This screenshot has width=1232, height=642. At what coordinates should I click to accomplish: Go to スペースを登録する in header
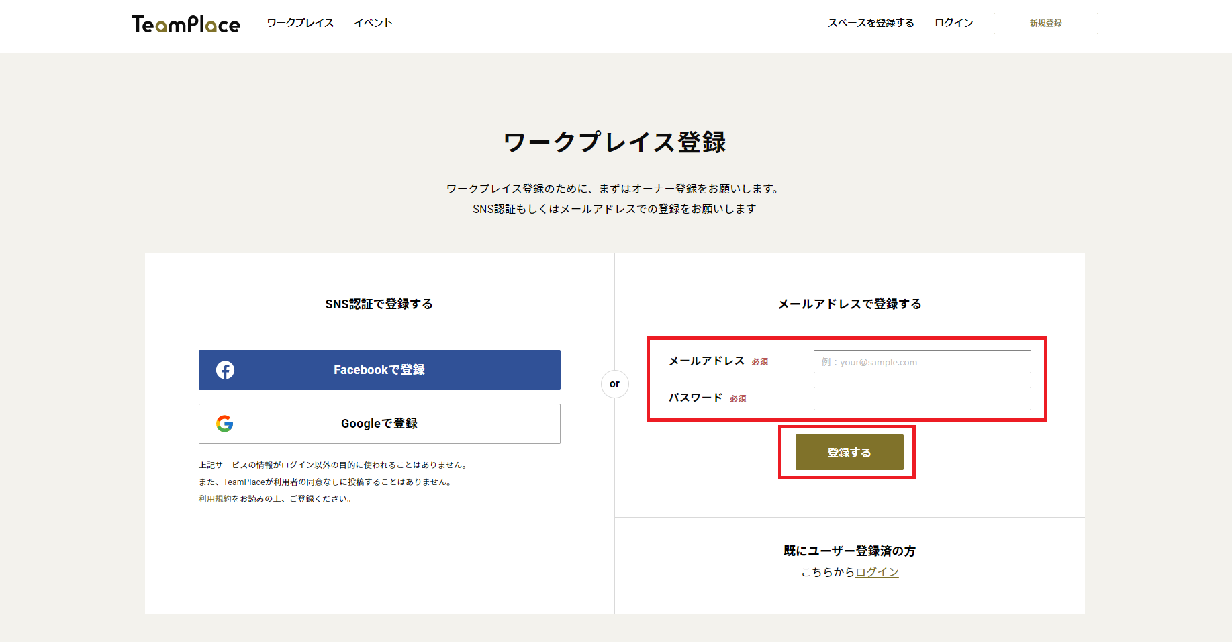tap(871, 23)
